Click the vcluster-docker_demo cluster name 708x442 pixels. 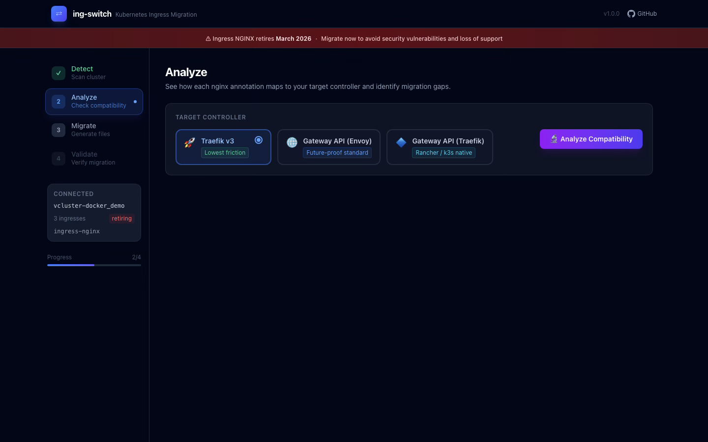coord(89,206)
